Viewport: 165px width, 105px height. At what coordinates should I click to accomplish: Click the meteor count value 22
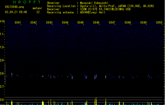38,12
